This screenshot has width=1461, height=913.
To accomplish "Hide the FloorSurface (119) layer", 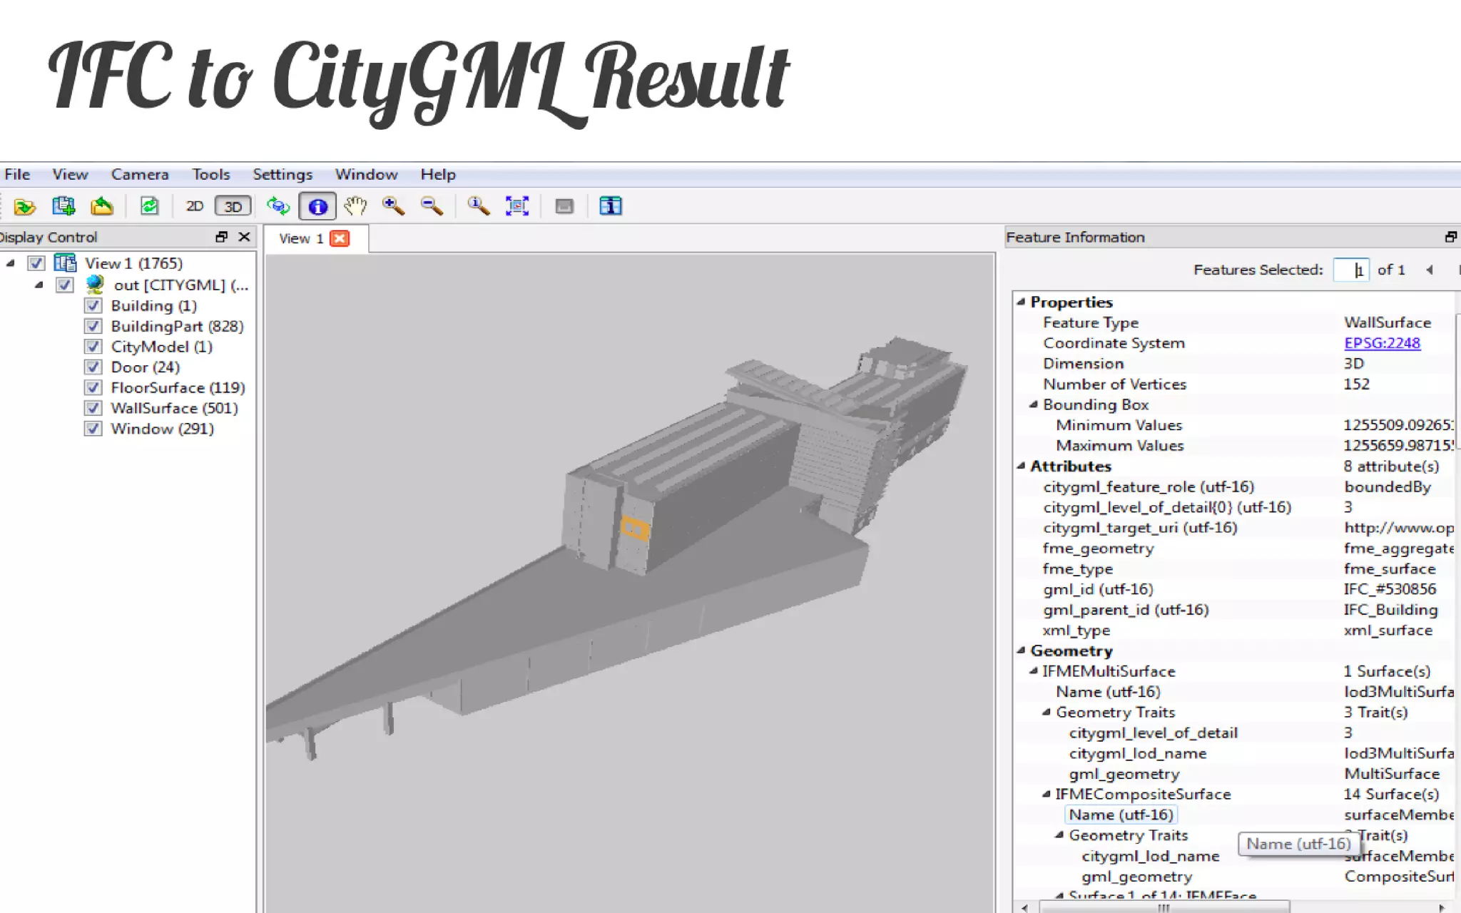I will [x=93, y=387].
